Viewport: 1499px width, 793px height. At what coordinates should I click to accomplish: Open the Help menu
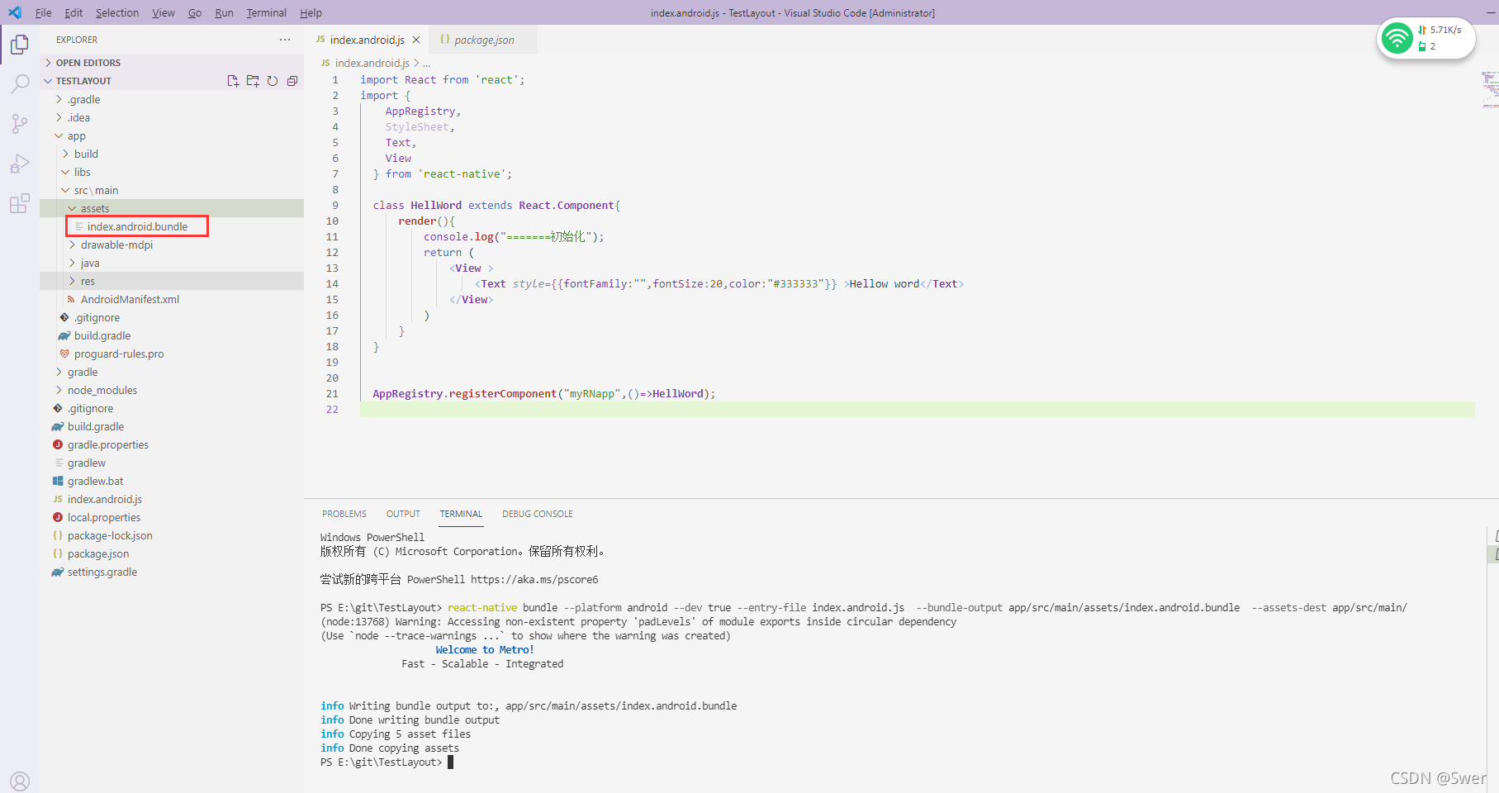point(311,12)
